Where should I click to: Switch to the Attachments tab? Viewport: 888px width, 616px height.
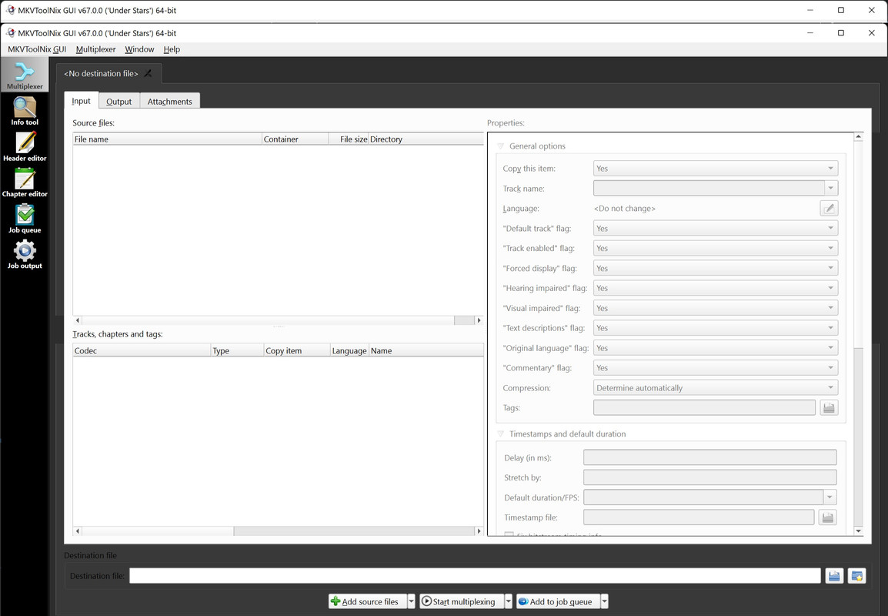[x=170, y=102]
